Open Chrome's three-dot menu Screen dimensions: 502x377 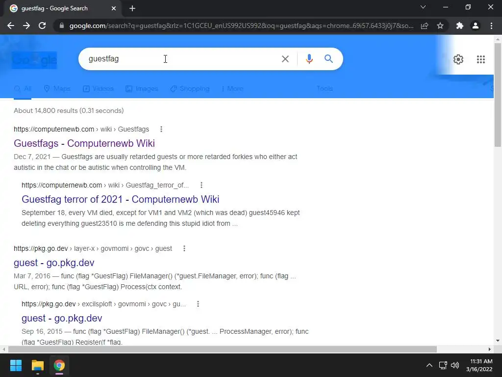point(491,26)
